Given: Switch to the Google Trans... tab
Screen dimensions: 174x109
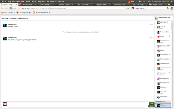Looking at the screenshot, I should 158,5.
